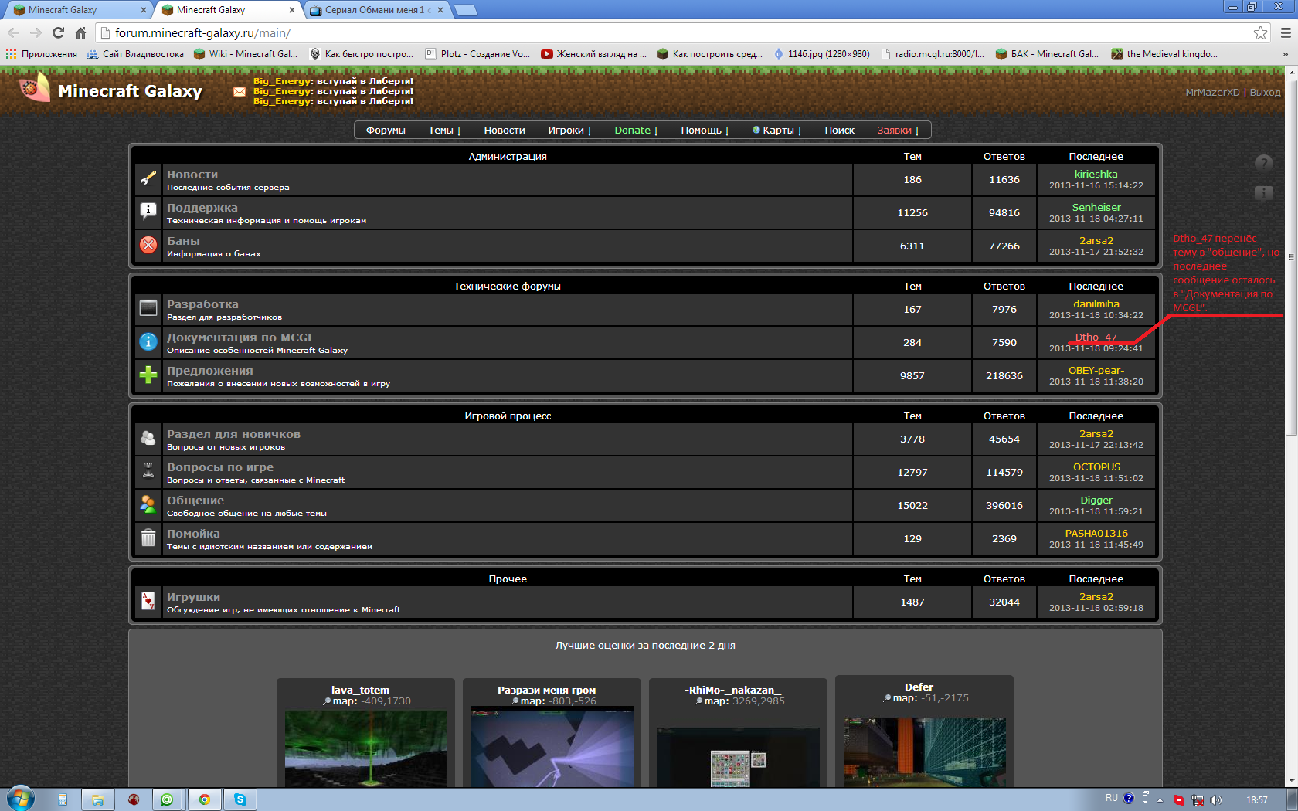Open Skype from the taskbar

(240, 799)
